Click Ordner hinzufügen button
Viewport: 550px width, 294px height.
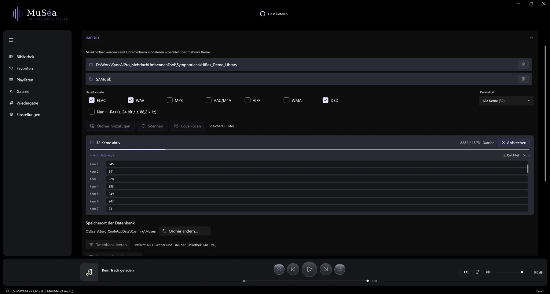coord(110,126)
